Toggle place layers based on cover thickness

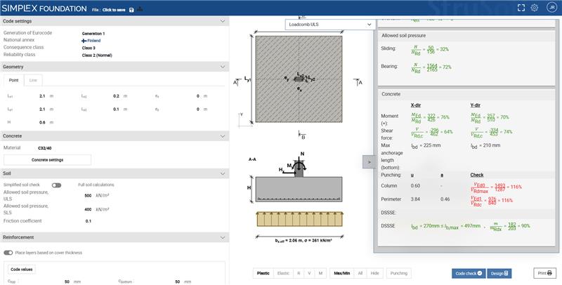point(9,253)
